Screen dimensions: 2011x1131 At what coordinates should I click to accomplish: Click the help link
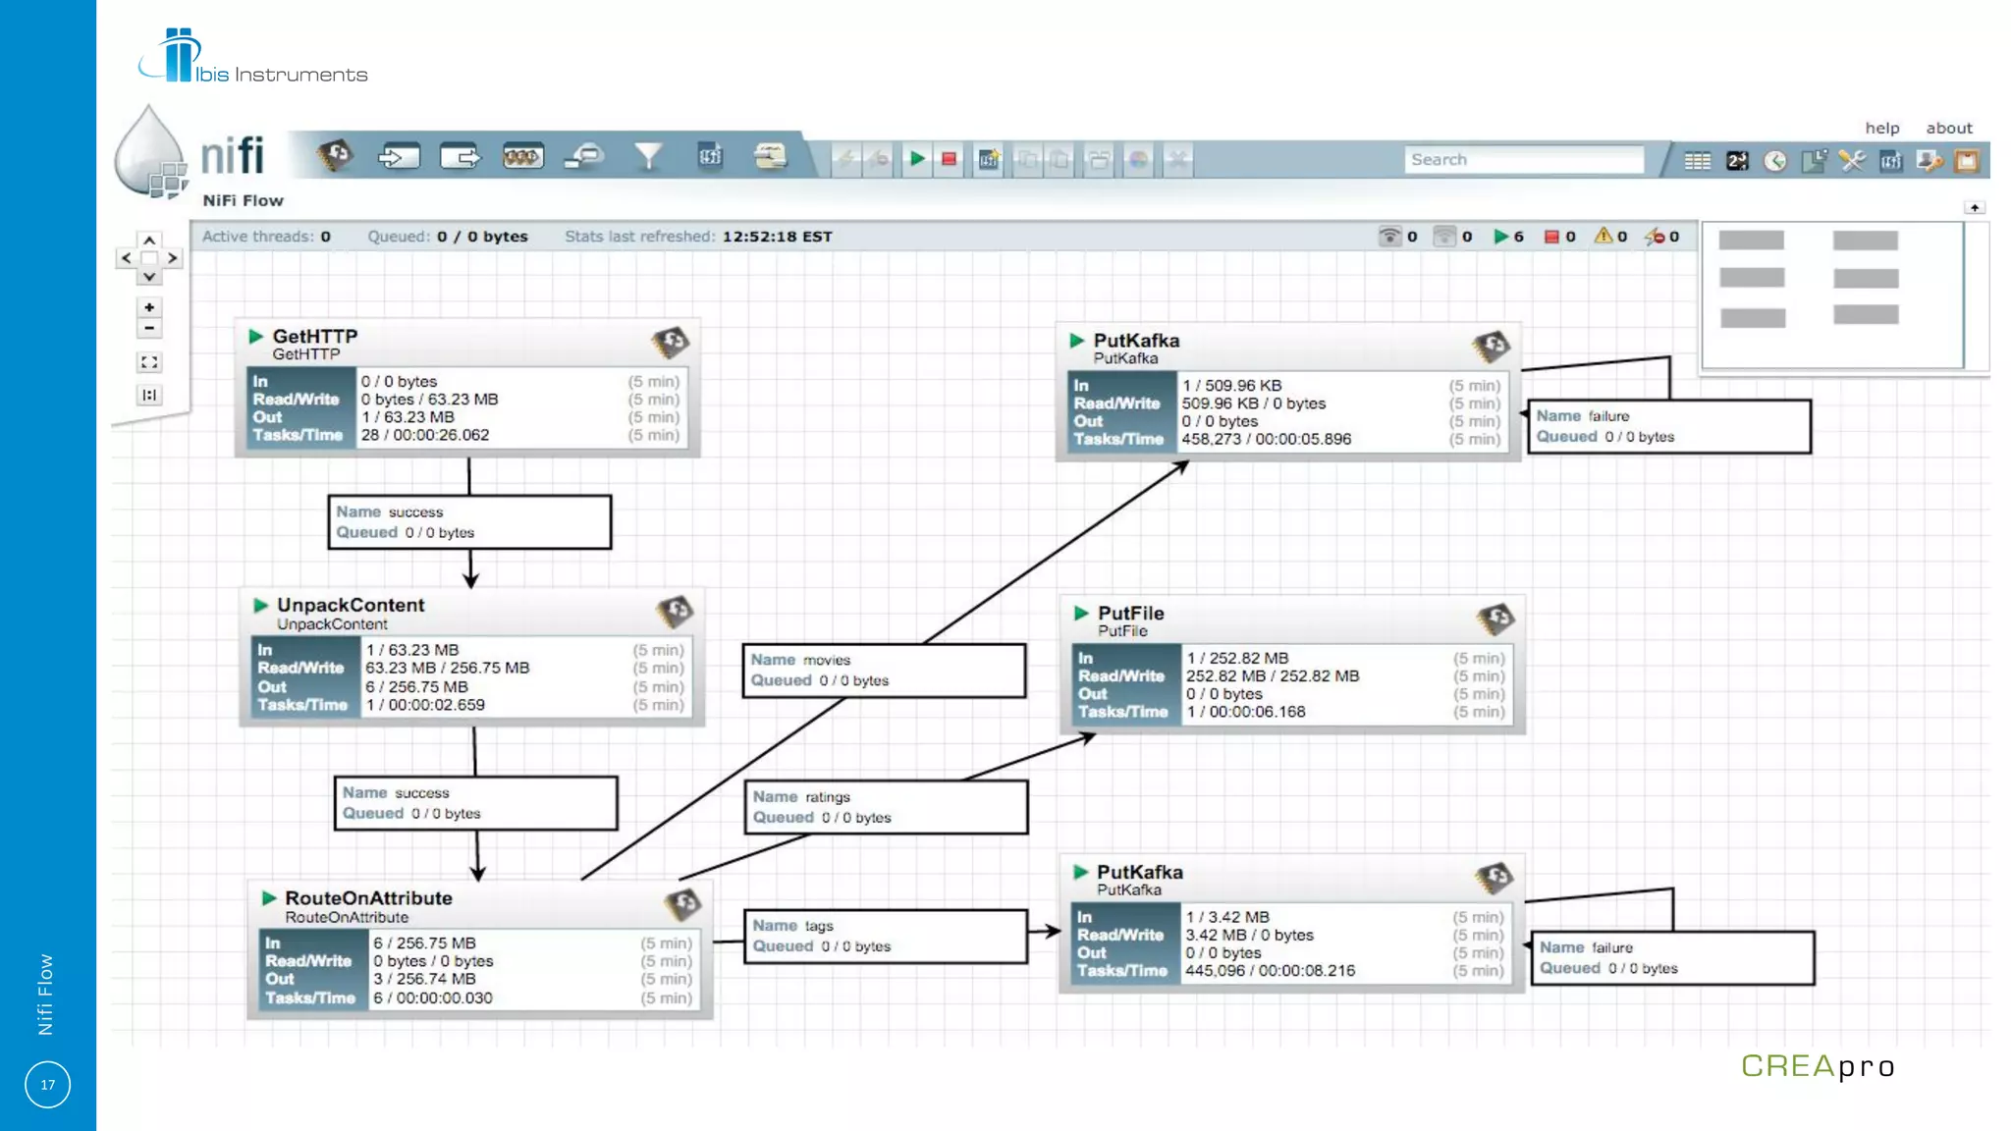click(x=1881, y=128)
